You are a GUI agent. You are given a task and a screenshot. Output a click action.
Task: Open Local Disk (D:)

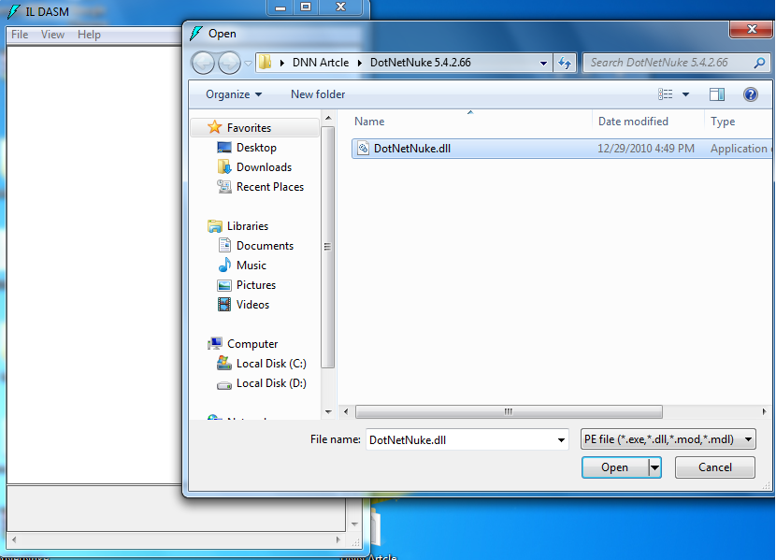coord(271,383)
